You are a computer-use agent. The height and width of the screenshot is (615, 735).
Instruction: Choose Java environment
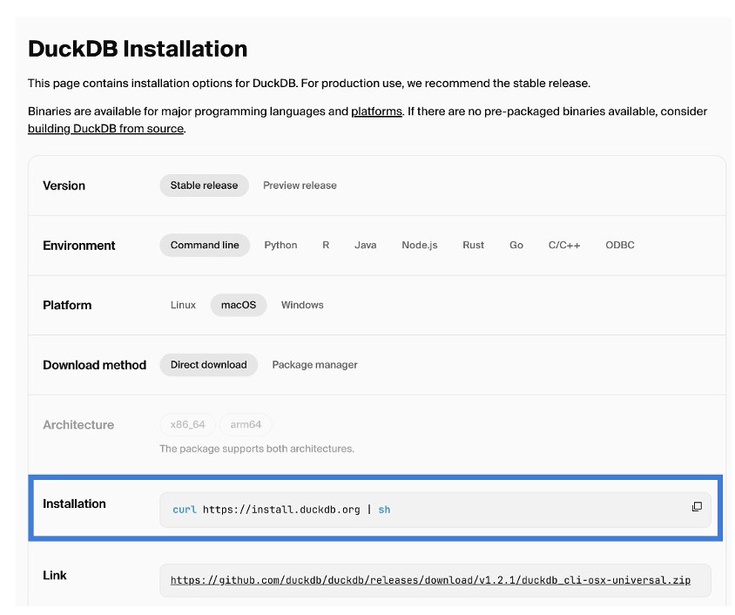[365, 245]
